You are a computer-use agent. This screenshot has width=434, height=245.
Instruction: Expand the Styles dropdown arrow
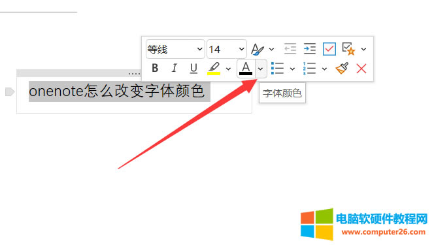click(x=271, y=50)
